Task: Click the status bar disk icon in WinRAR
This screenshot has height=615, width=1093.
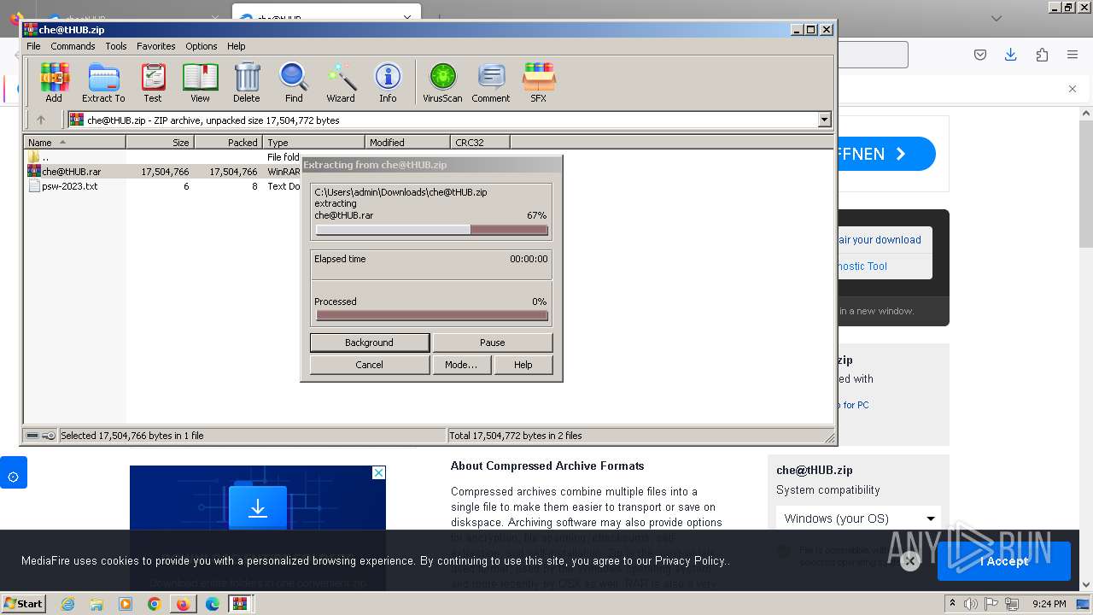Action: (x=32, y=436)
